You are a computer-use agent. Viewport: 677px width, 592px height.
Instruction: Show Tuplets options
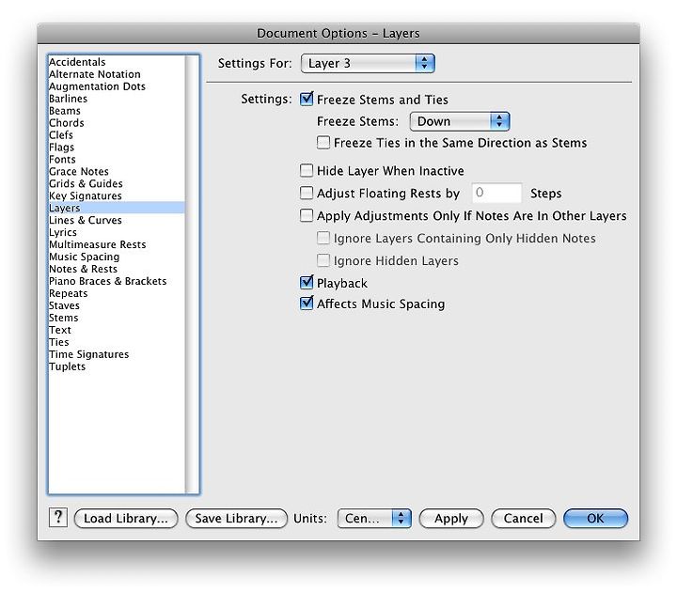tap(117, 366)
